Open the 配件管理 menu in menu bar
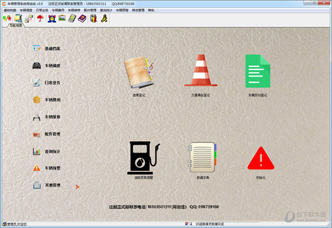This screenshot has width=332, height=228. click(x=90, y=10)
